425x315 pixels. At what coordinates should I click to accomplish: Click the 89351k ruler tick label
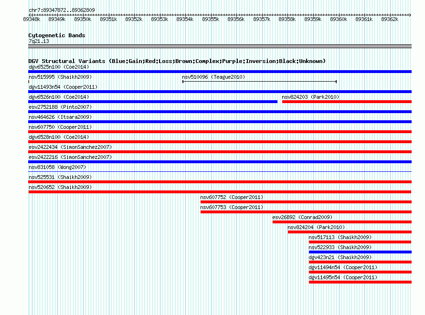pyautogui.click(x=108, y=19)
